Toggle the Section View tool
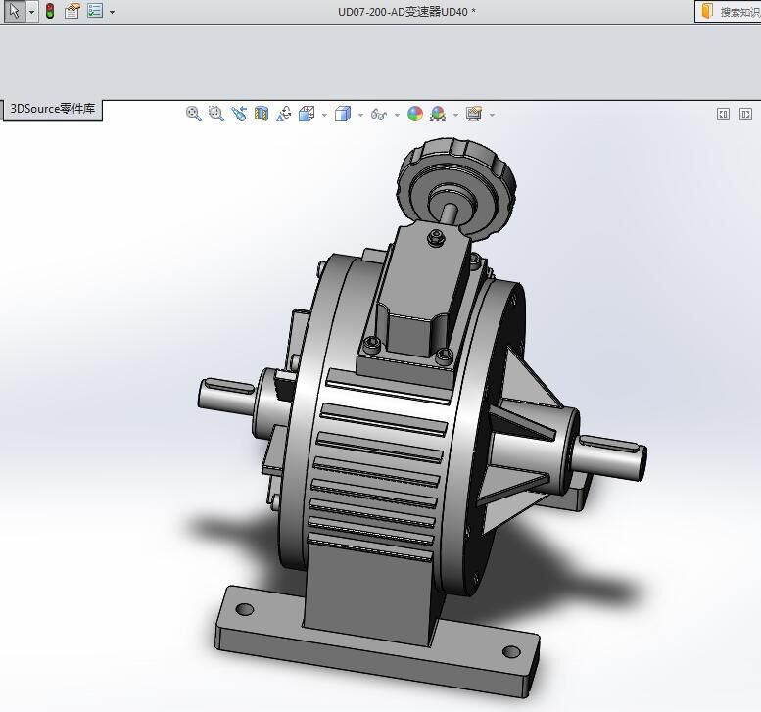The image size is (761, 712). pyautogui.click(x=262, y=114)
